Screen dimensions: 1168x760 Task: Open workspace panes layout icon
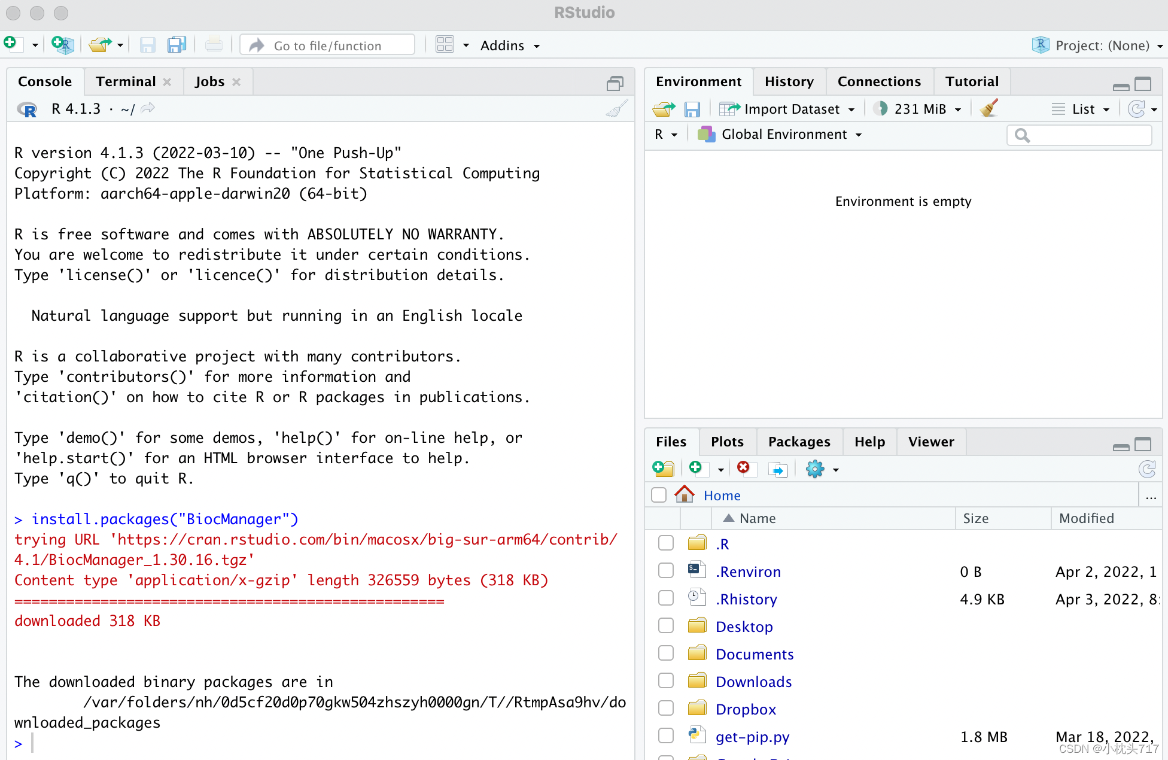[x=445, y=45]
